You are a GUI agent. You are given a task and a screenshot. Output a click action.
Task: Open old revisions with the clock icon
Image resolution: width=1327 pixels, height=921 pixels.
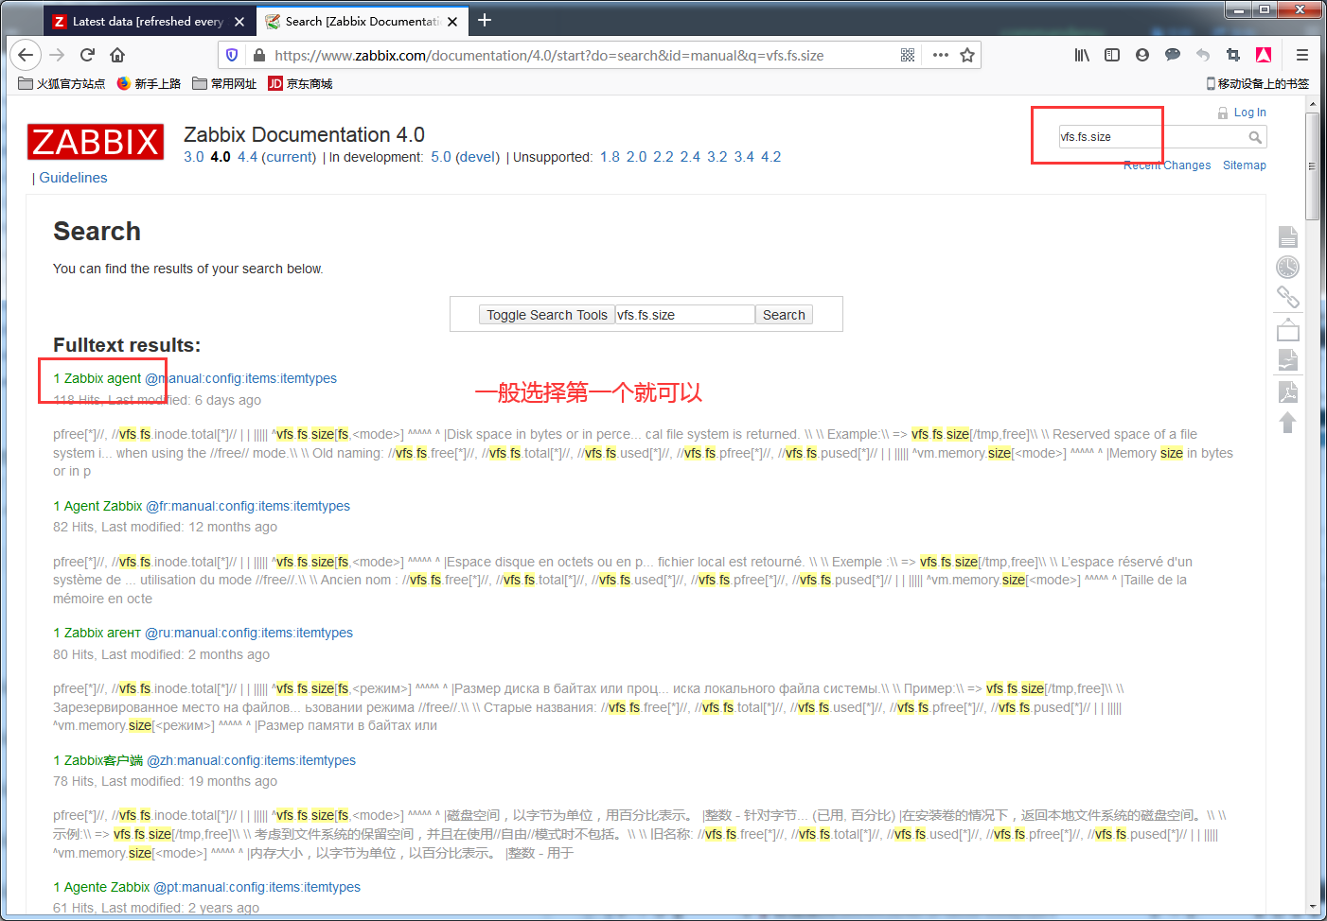(1288, 267)
